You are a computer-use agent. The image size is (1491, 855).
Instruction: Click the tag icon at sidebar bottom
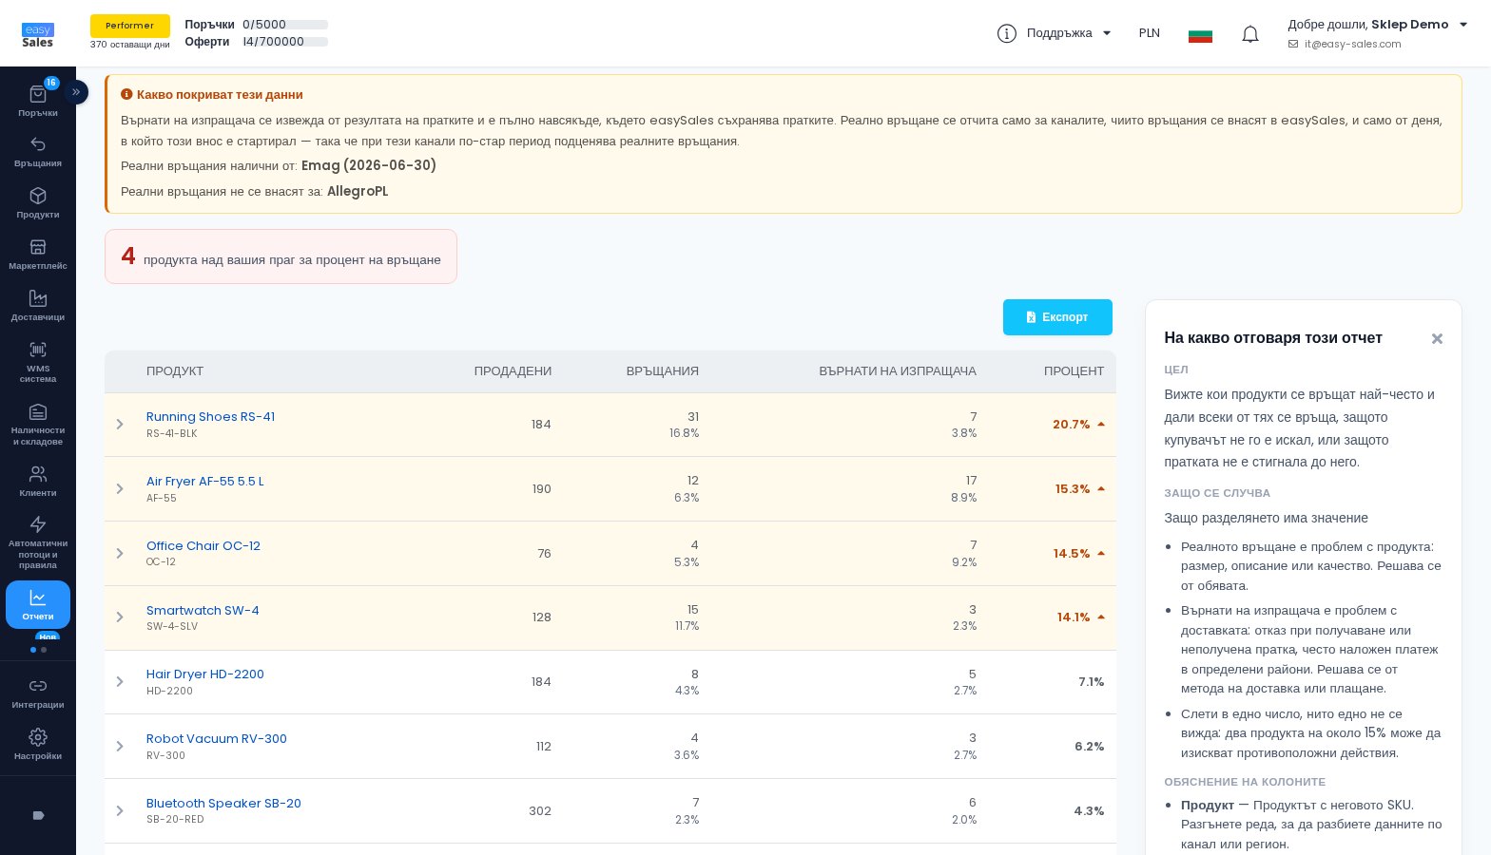pyautogui.click(x=38, y=815)
